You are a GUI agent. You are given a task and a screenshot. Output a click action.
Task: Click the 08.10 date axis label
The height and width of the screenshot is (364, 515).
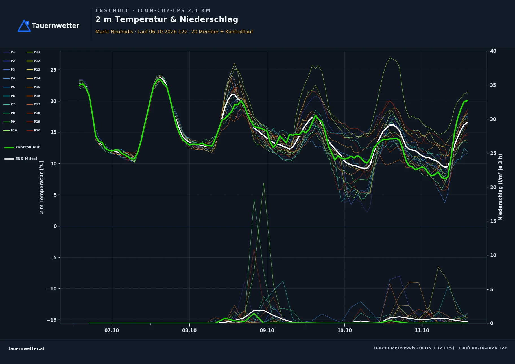coord(189,330)
